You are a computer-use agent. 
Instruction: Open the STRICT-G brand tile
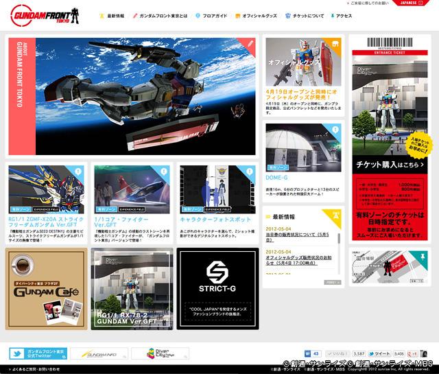(217, 288)
